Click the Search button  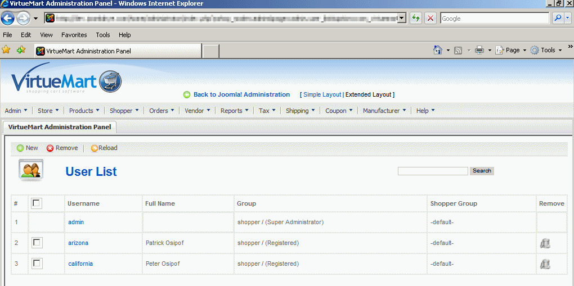pyautogui.click(x=482, y=171)
